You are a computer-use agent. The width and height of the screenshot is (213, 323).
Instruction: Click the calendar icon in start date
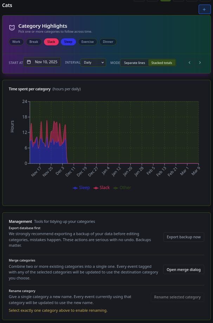[x=29, y=62]
